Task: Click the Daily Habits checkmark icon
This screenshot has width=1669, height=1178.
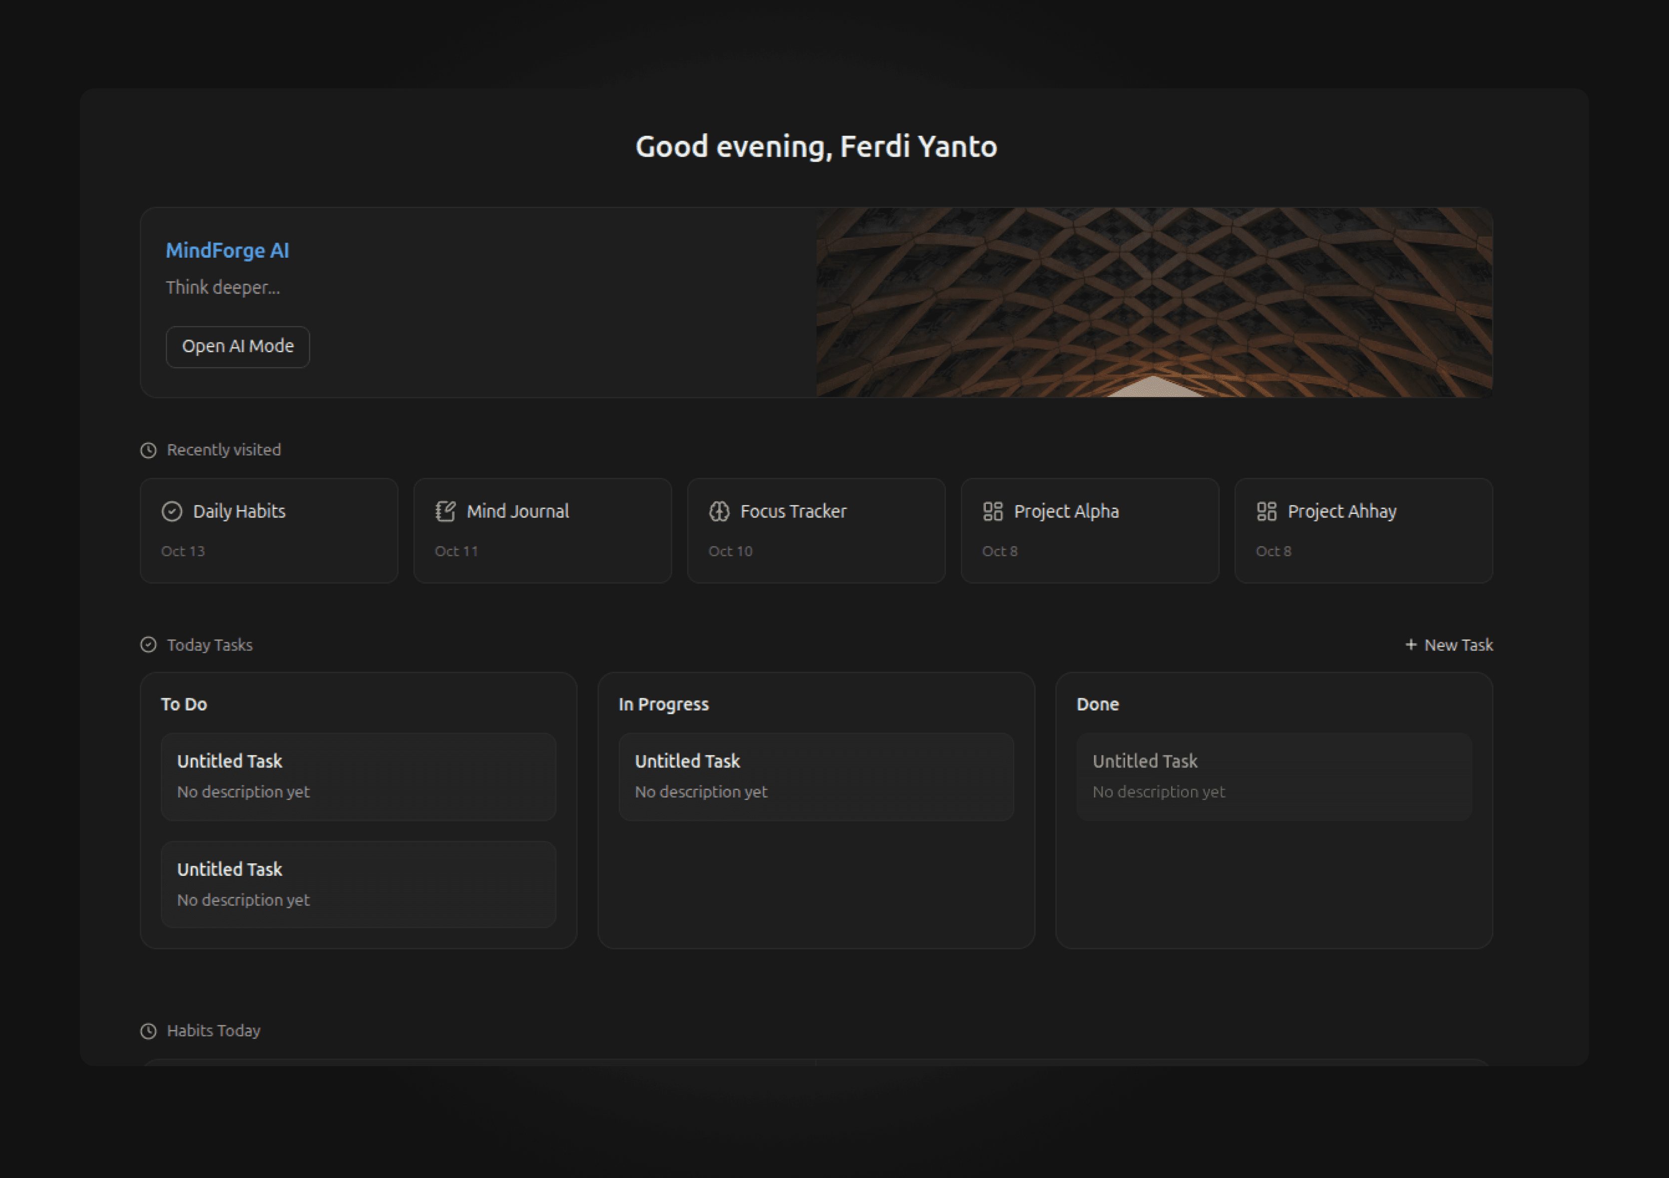Action: tap(172, 512)
